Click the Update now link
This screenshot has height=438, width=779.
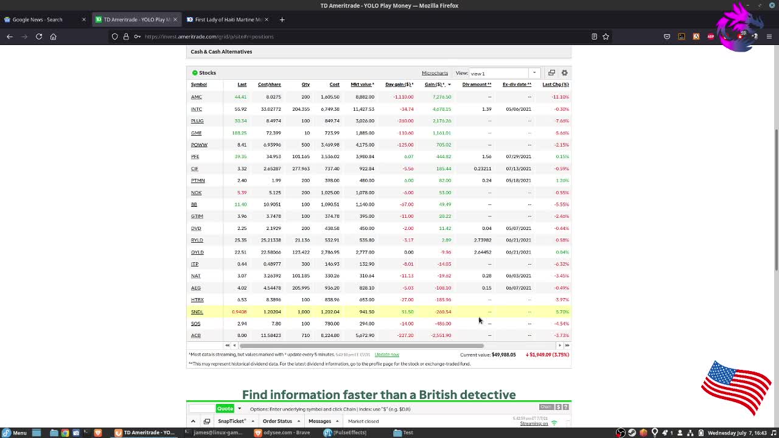386,355
